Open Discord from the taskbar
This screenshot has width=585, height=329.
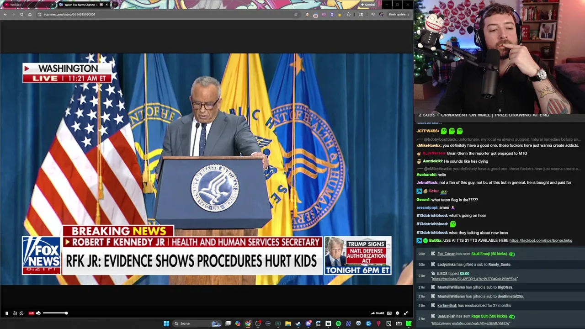coord(308,324)
